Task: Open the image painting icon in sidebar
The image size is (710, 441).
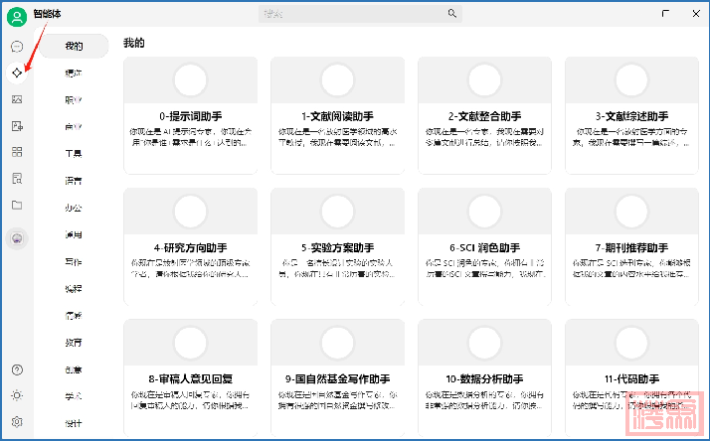Action: click(x=17, y=99)
